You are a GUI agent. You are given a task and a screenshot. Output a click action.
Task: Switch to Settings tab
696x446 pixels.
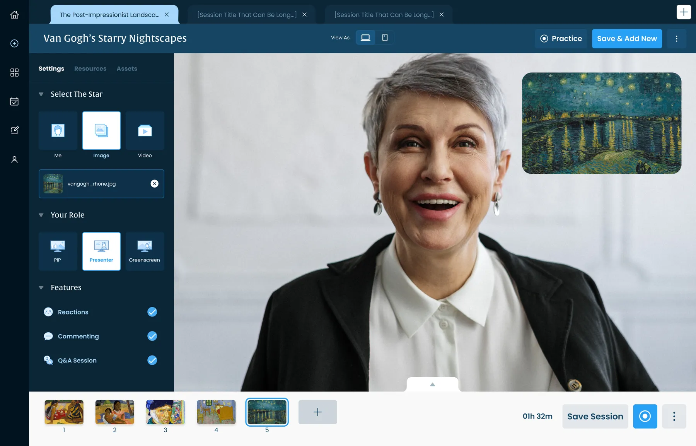51,68
